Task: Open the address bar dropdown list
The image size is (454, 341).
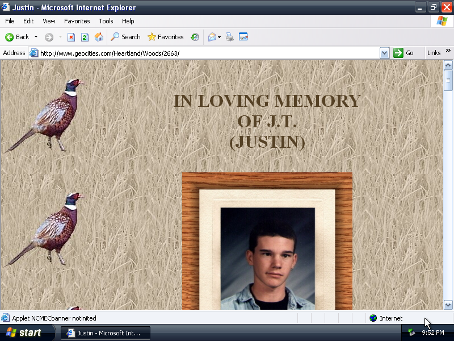Action: click(385, 52)
